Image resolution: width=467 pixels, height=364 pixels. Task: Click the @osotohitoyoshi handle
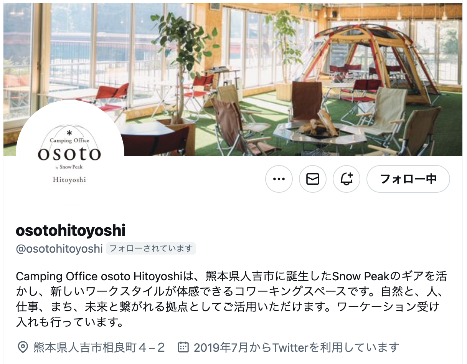[x=59, y=248]
